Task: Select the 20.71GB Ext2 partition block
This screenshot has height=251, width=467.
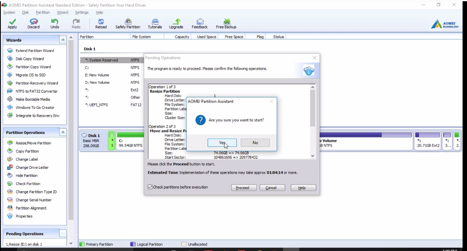Action: coord(428,140)
